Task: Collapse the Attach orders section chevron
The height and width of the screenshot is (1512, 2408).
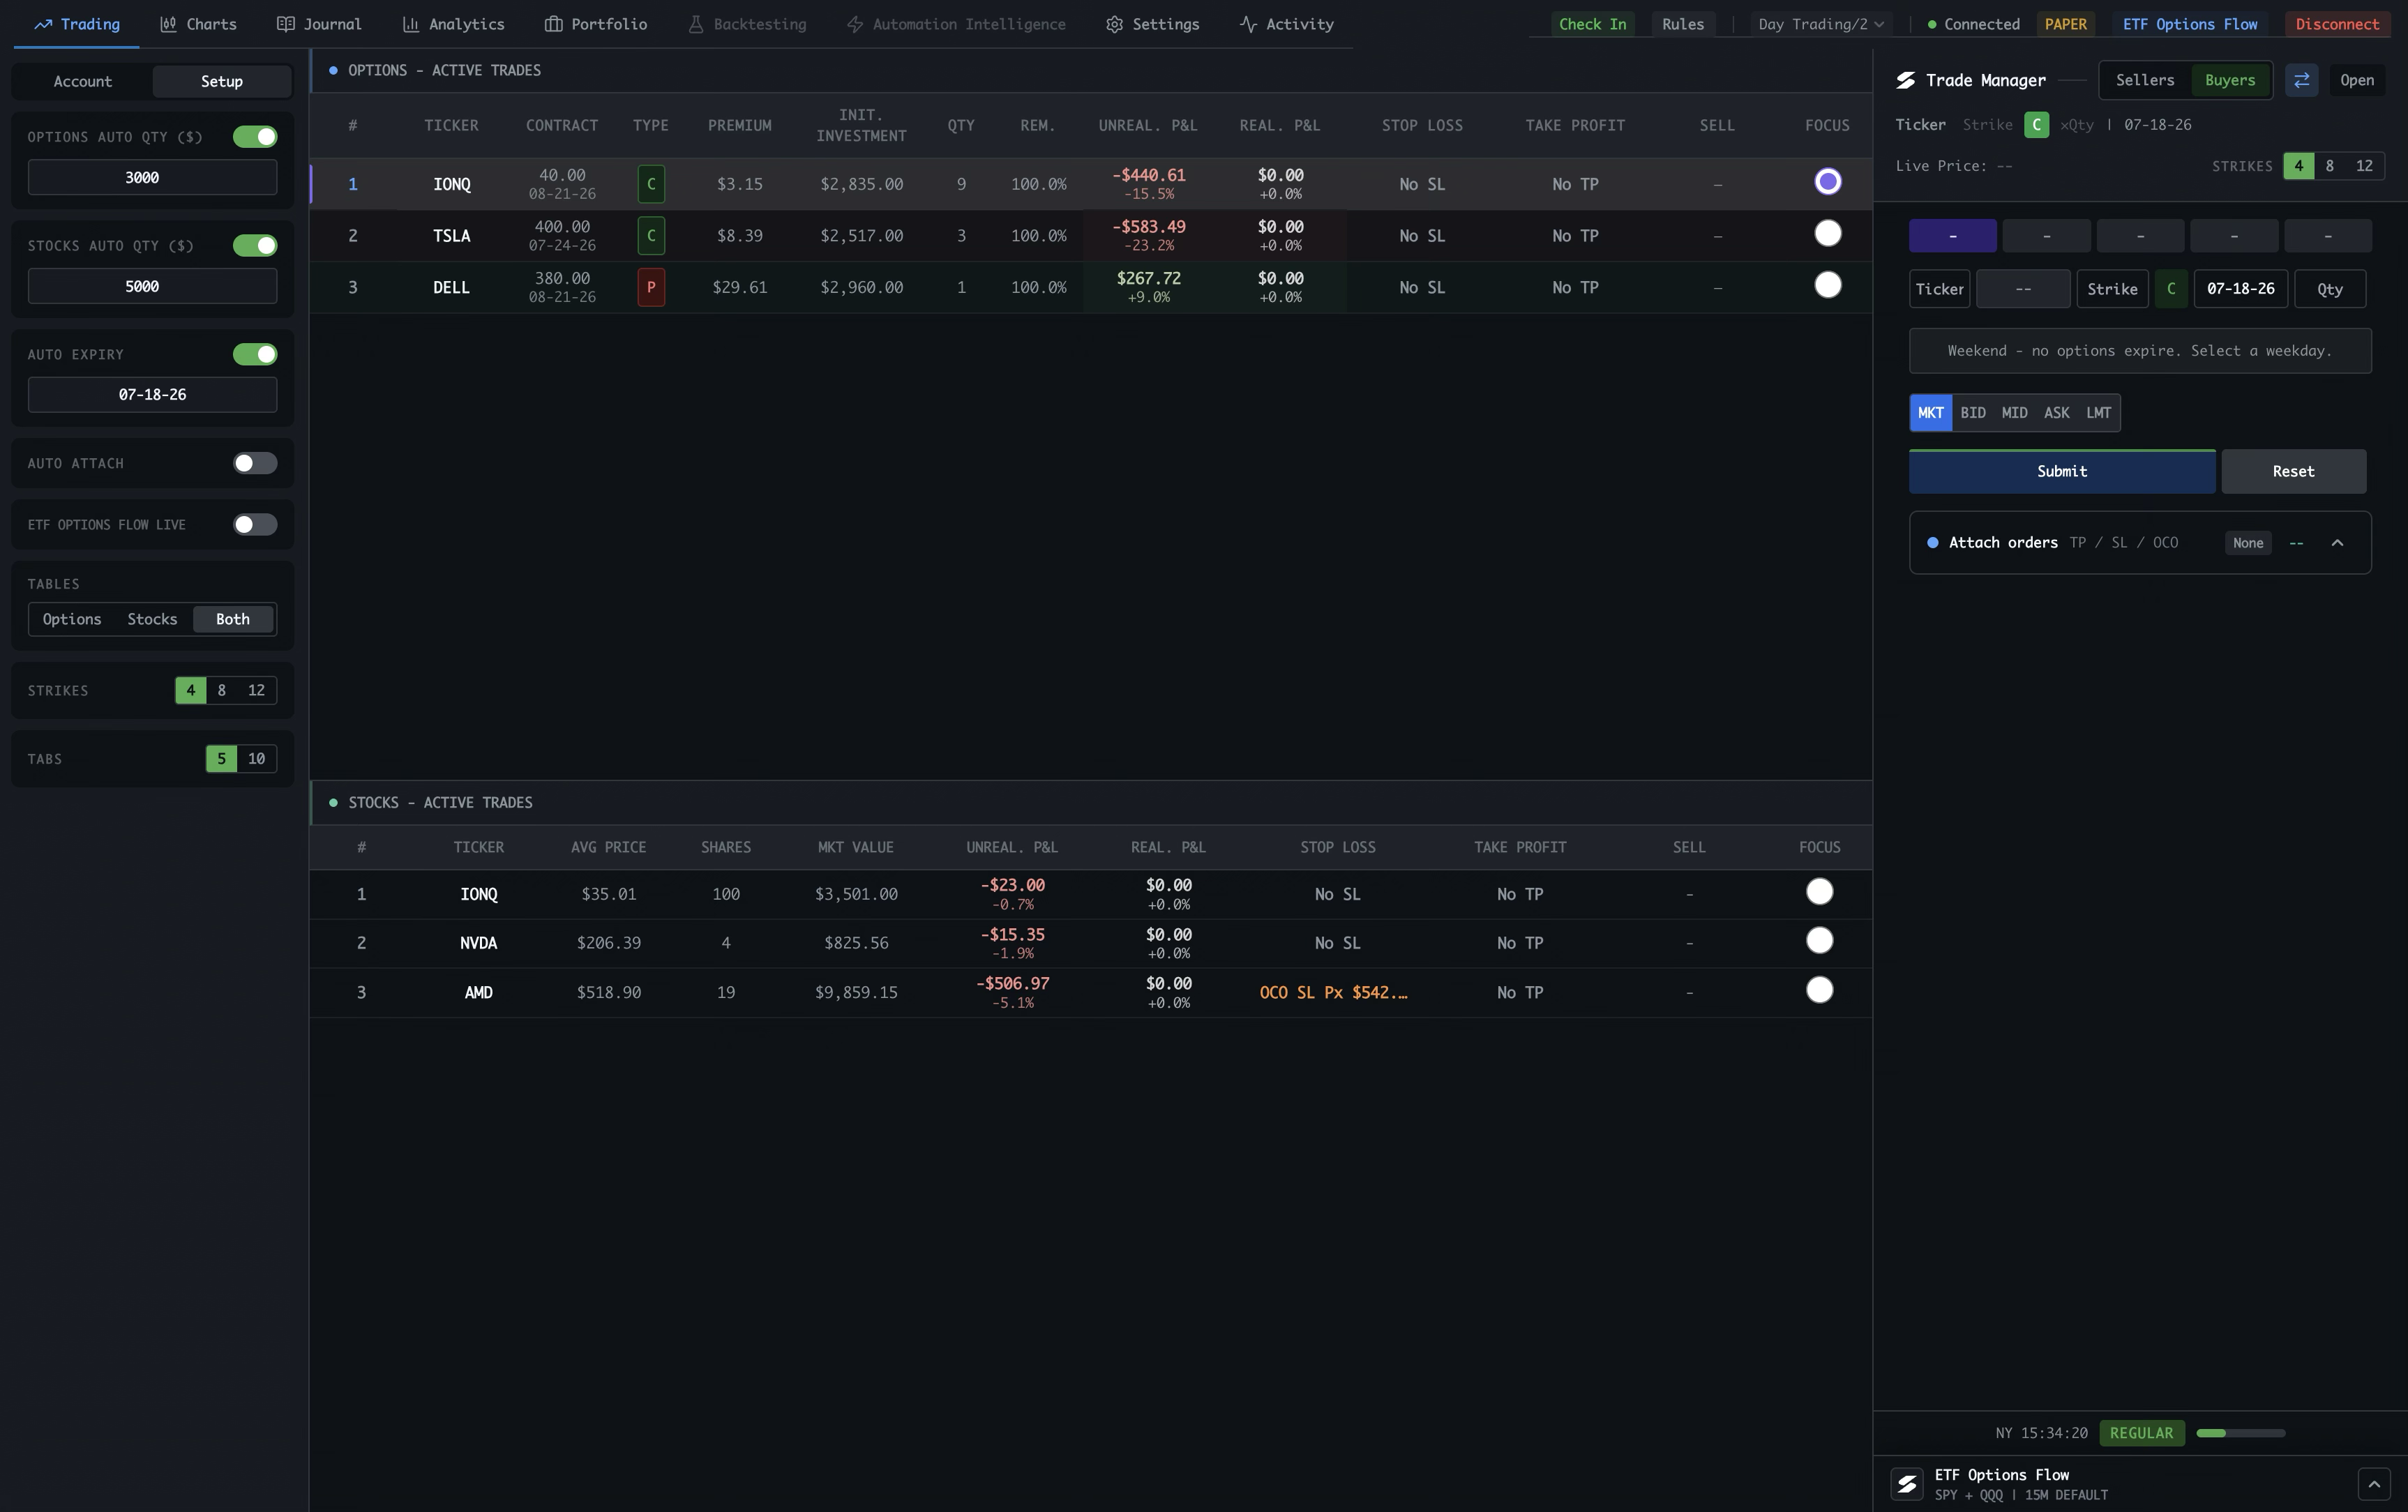Action: (x=2337, y=543)
